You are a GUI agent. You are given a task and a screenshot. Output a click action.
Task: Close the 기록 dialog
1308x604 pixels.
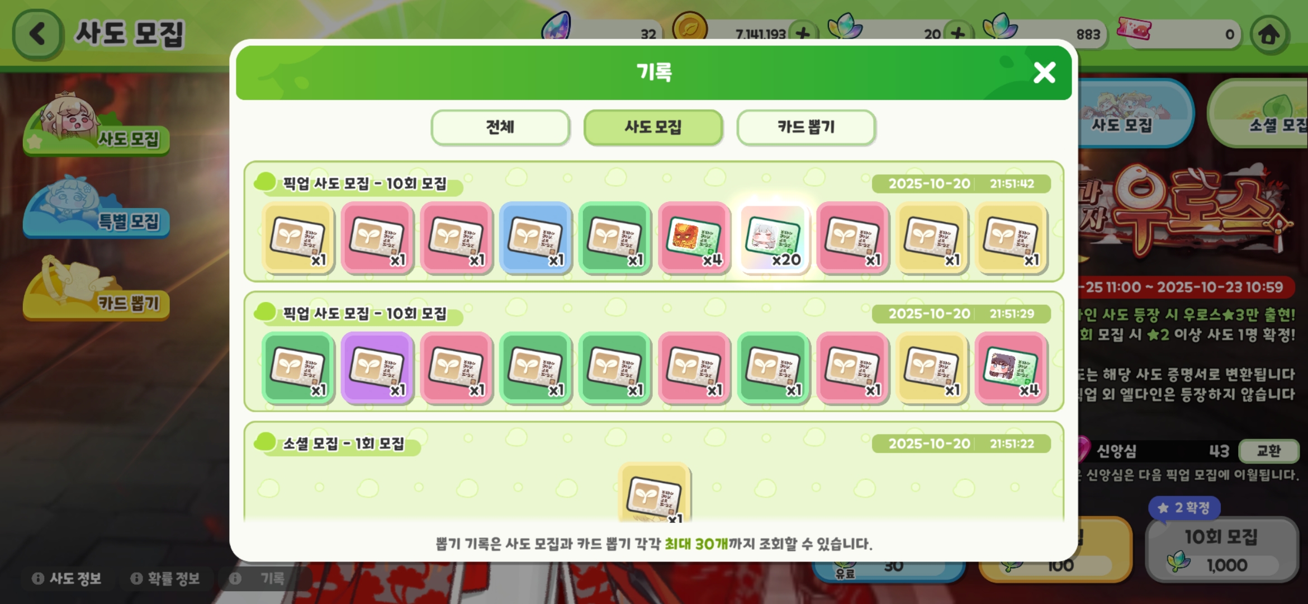(x=1044, y=73)
